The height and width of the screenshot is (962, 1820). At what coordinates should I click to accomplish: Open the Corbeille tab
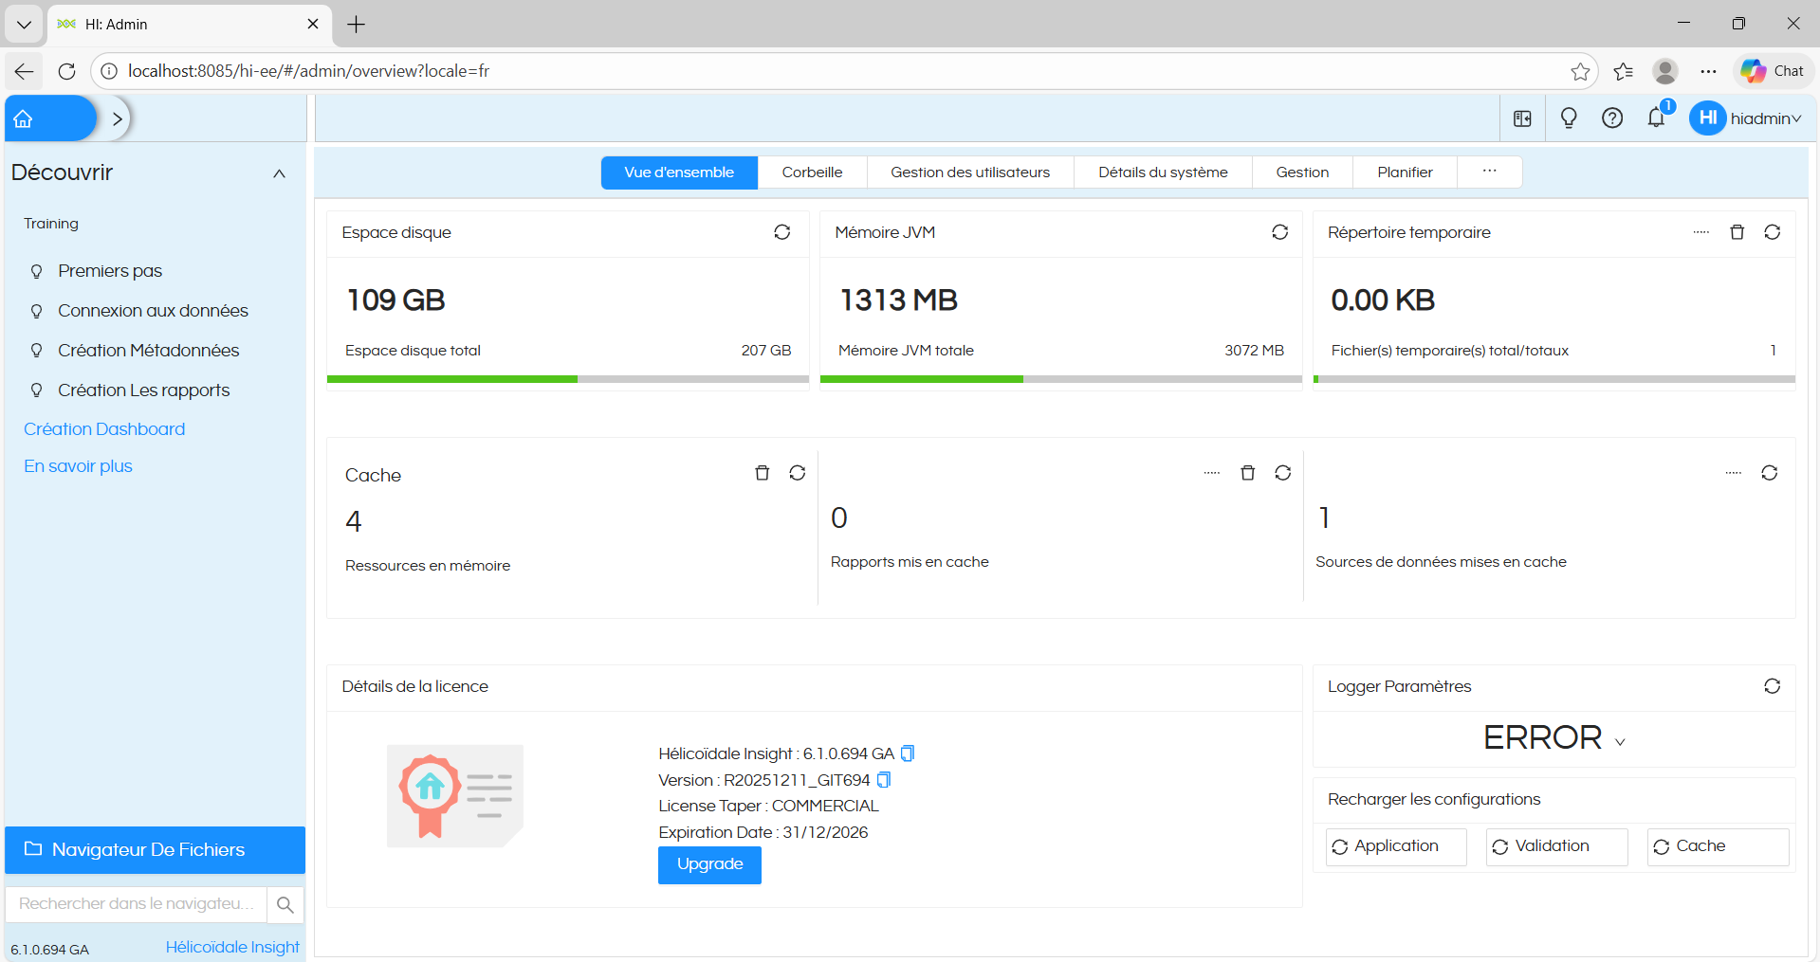click(811, 172)
